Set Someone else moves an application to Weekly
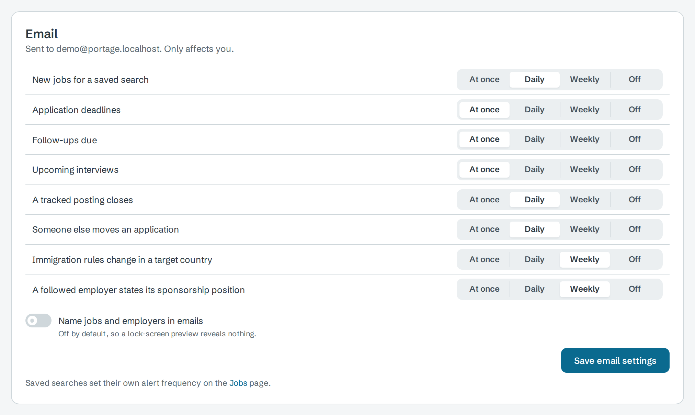This screenshot has width=695, height=415. tap(584, 229)
